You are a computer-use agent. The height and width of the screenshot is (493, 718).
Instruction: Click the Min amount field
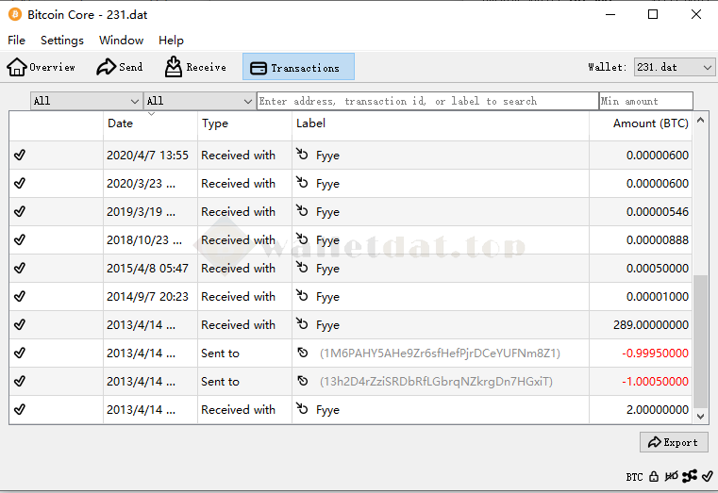tap(645, 101)
